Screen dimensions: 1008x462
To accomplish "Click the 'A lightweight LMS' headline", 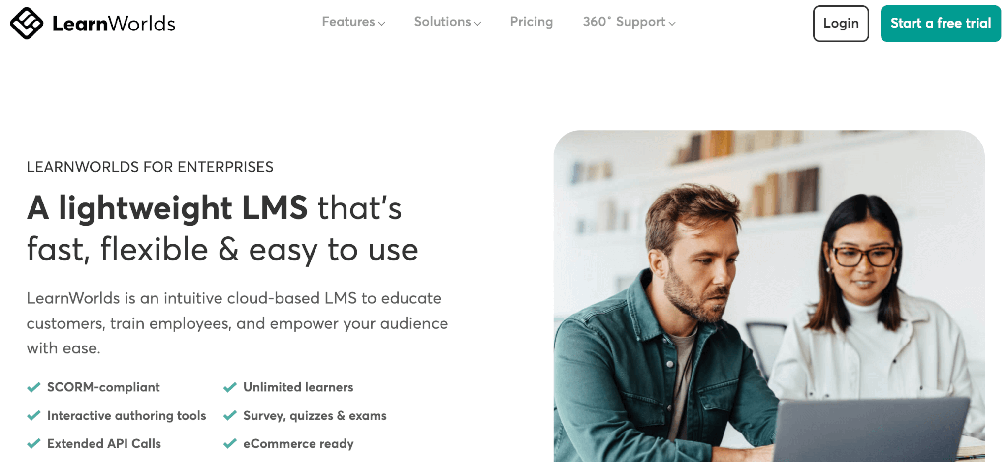I will 167,207.
